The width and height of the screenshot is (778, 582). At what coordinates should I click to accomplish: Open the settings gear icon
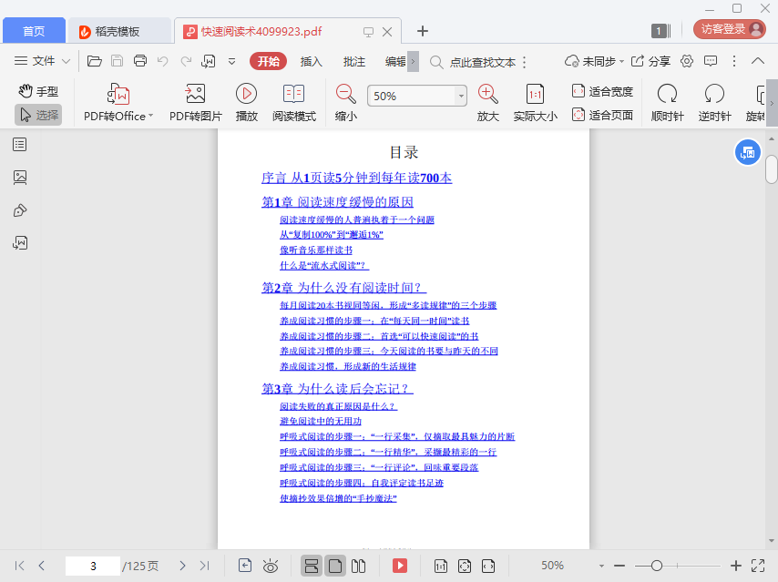tap(687, 61)
